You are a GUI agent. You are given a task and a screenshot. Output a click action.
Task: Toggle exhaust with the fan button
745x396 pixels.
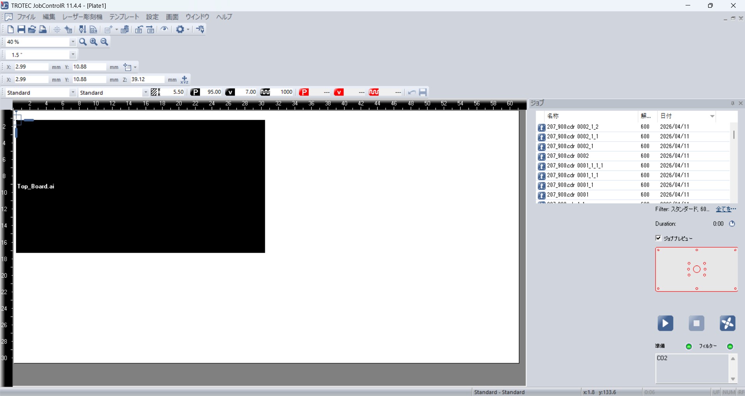point(728,323)
